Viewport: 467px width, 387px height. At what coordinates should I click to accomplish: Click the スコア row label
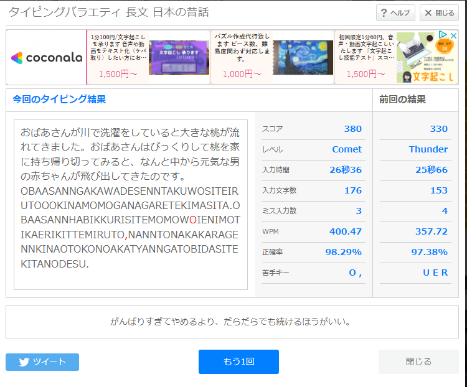click(x=272, y=129)
